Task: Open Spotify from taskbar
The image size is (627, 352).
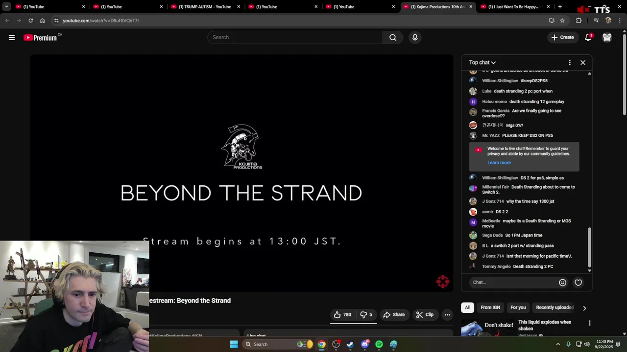Action: pos(379,344)
